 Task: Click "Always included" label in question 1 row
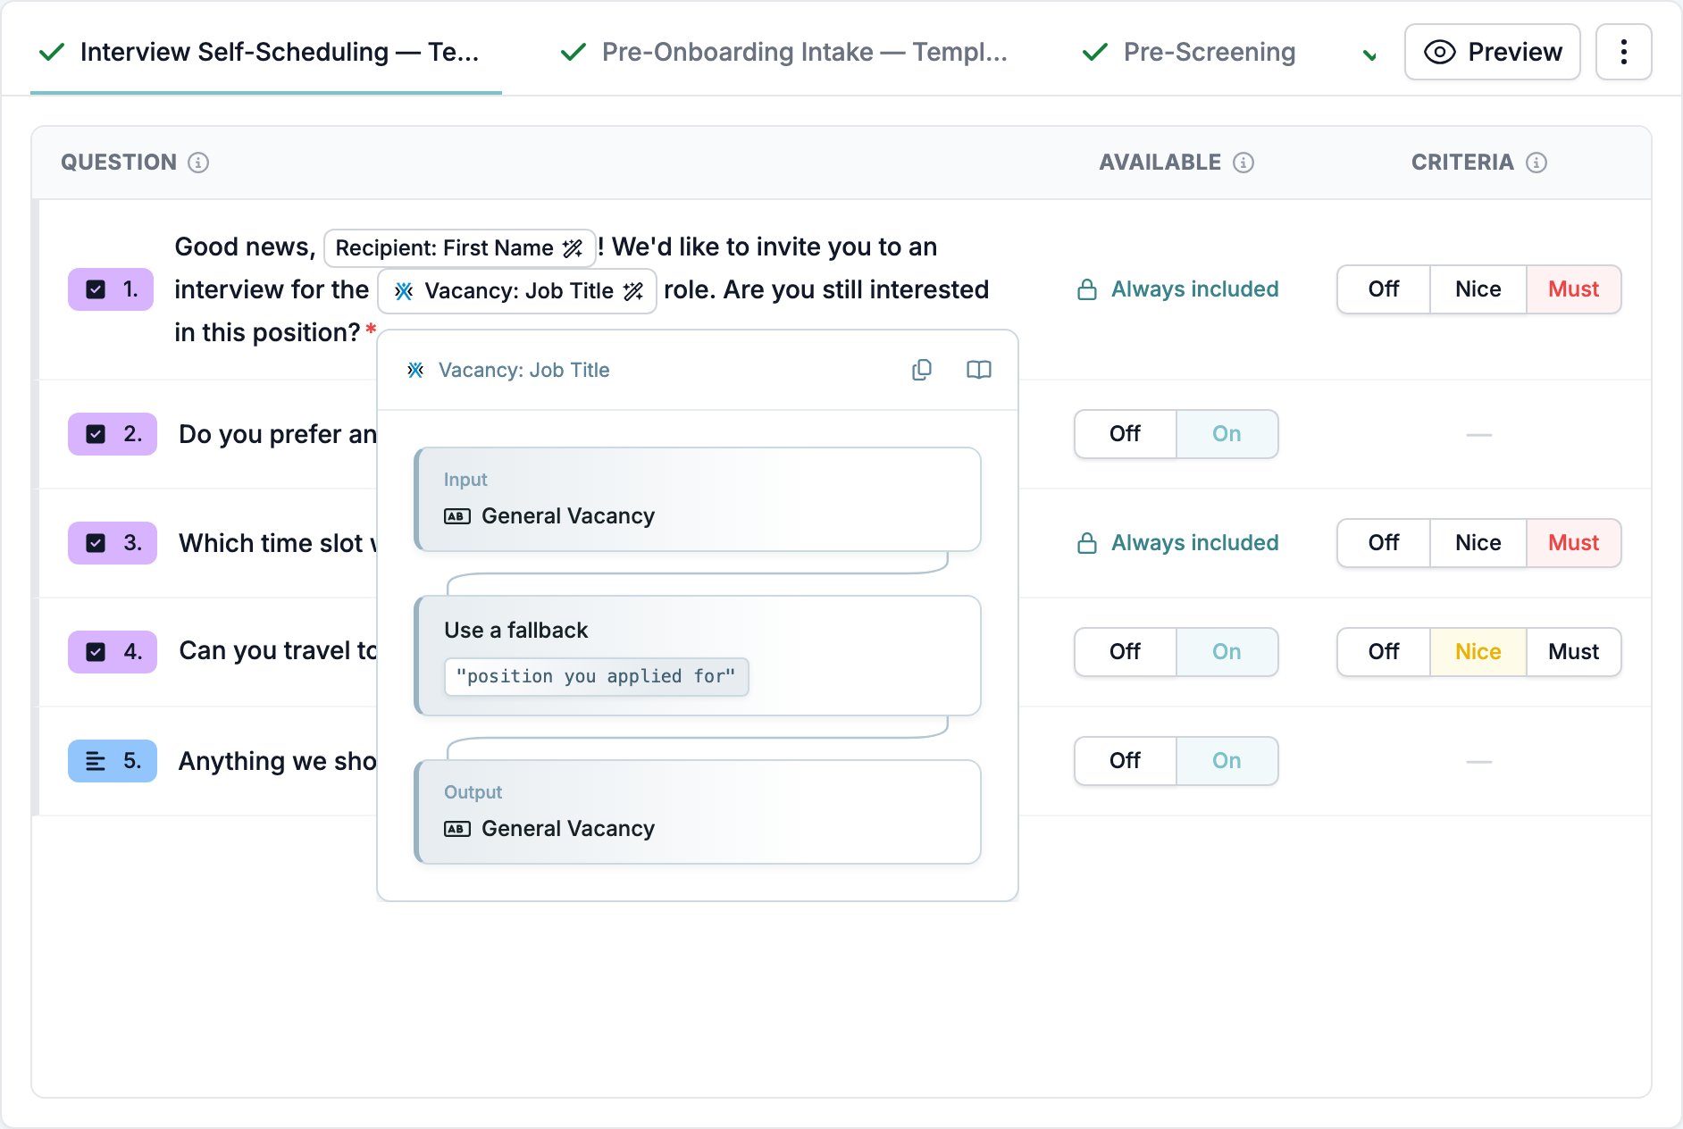(1195, 289)
